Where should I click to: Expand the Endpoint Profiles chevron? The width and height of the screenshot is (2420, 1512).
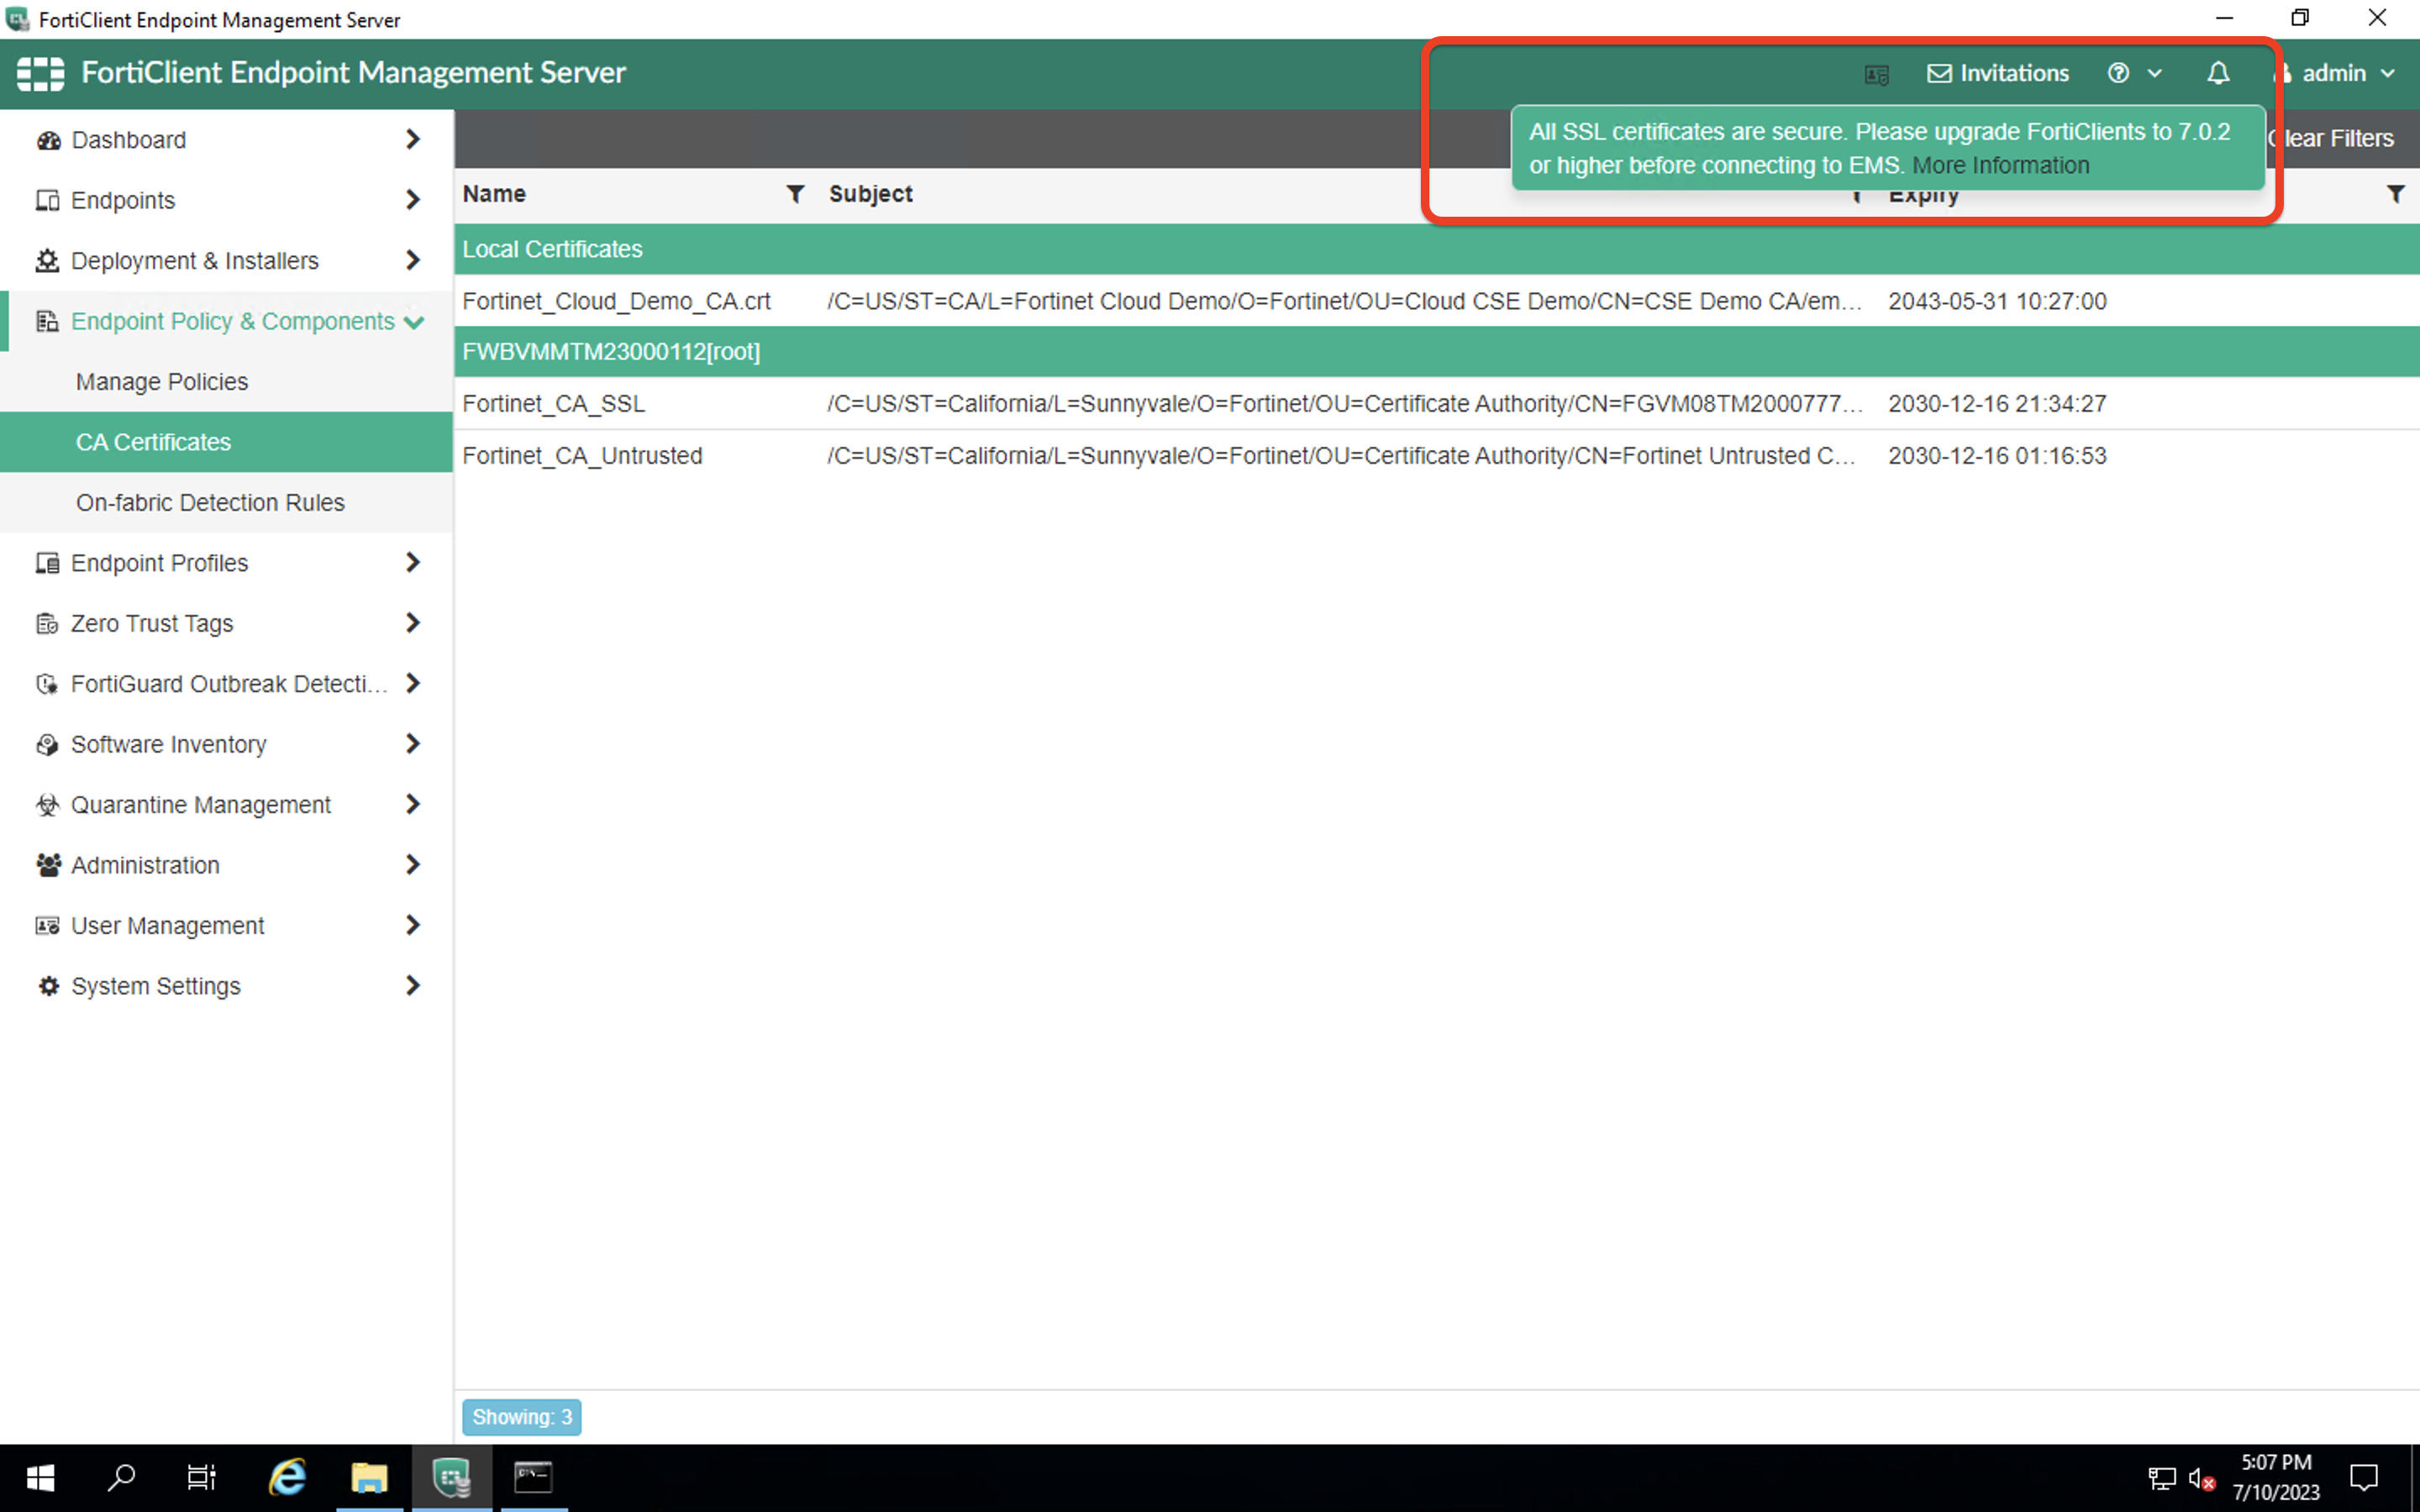pyautogui.click(x=412, y=563)
